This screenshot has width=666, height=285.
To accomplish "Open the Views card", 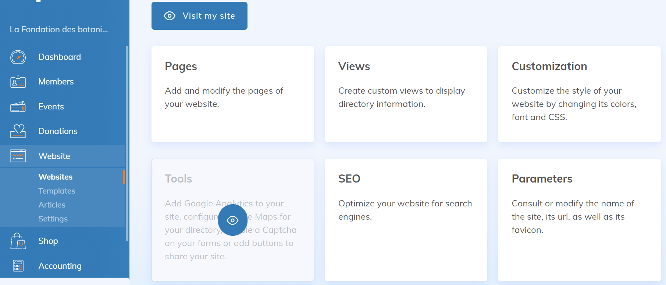I will point(406,94).
